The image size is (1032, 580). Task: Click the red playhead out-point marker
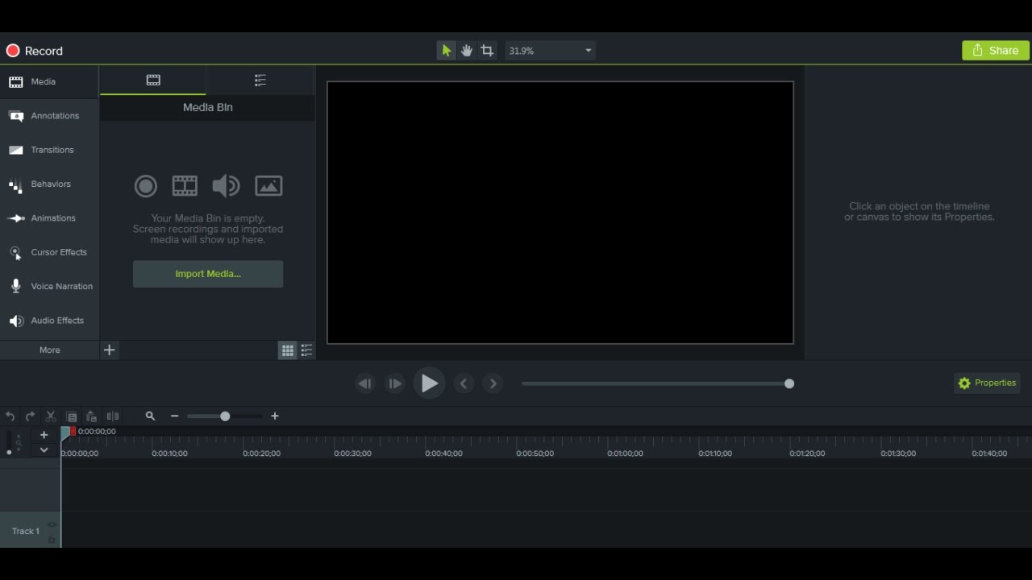click(x=73, y=432)
